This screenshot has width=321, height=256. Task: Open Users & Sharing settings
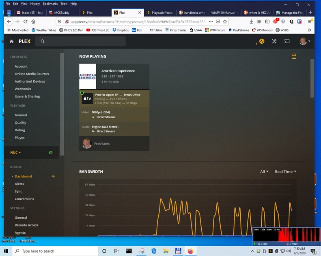point(27,96)
